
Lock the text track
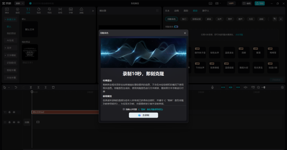point(10,112)
